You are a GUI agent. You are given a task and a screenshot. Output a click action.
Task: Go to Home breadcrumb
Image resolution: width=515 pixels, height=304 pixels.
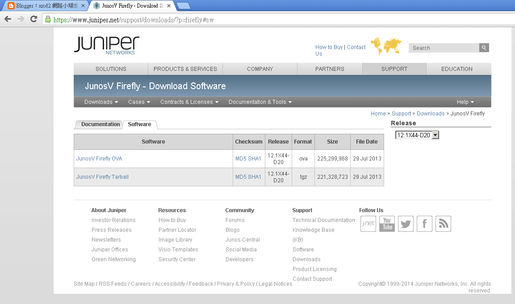tap(378, 114)
